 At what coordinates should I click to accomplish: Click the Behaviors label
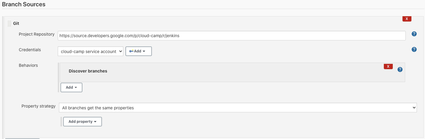coord(28,65)
